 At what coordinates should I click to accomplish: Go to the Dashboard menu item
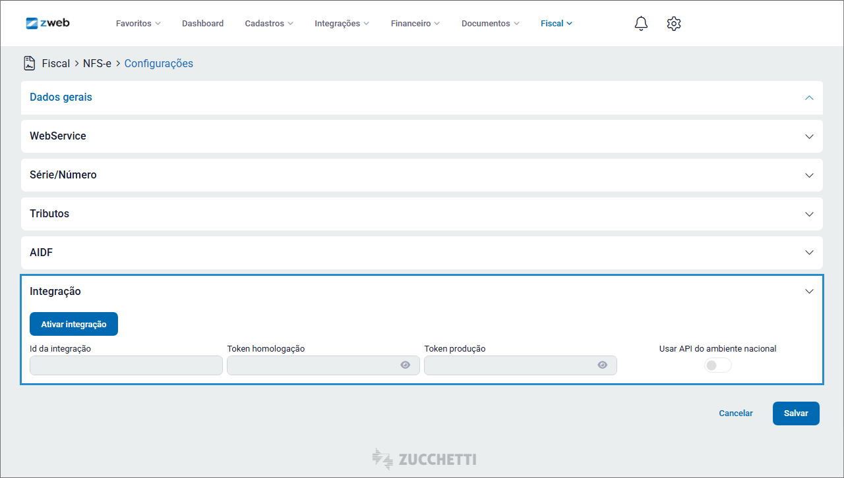click(x=202, y=24)
